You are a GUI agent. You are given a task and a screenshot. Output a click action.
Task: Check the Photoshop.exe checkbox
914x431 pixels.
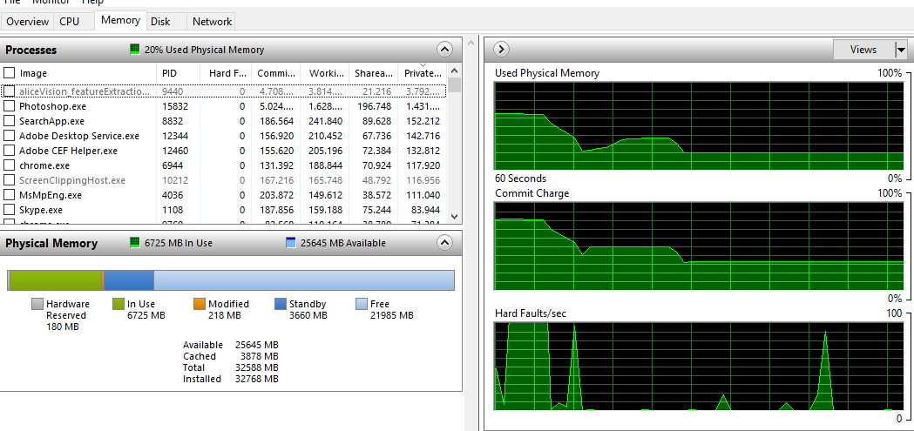(9, 106)
